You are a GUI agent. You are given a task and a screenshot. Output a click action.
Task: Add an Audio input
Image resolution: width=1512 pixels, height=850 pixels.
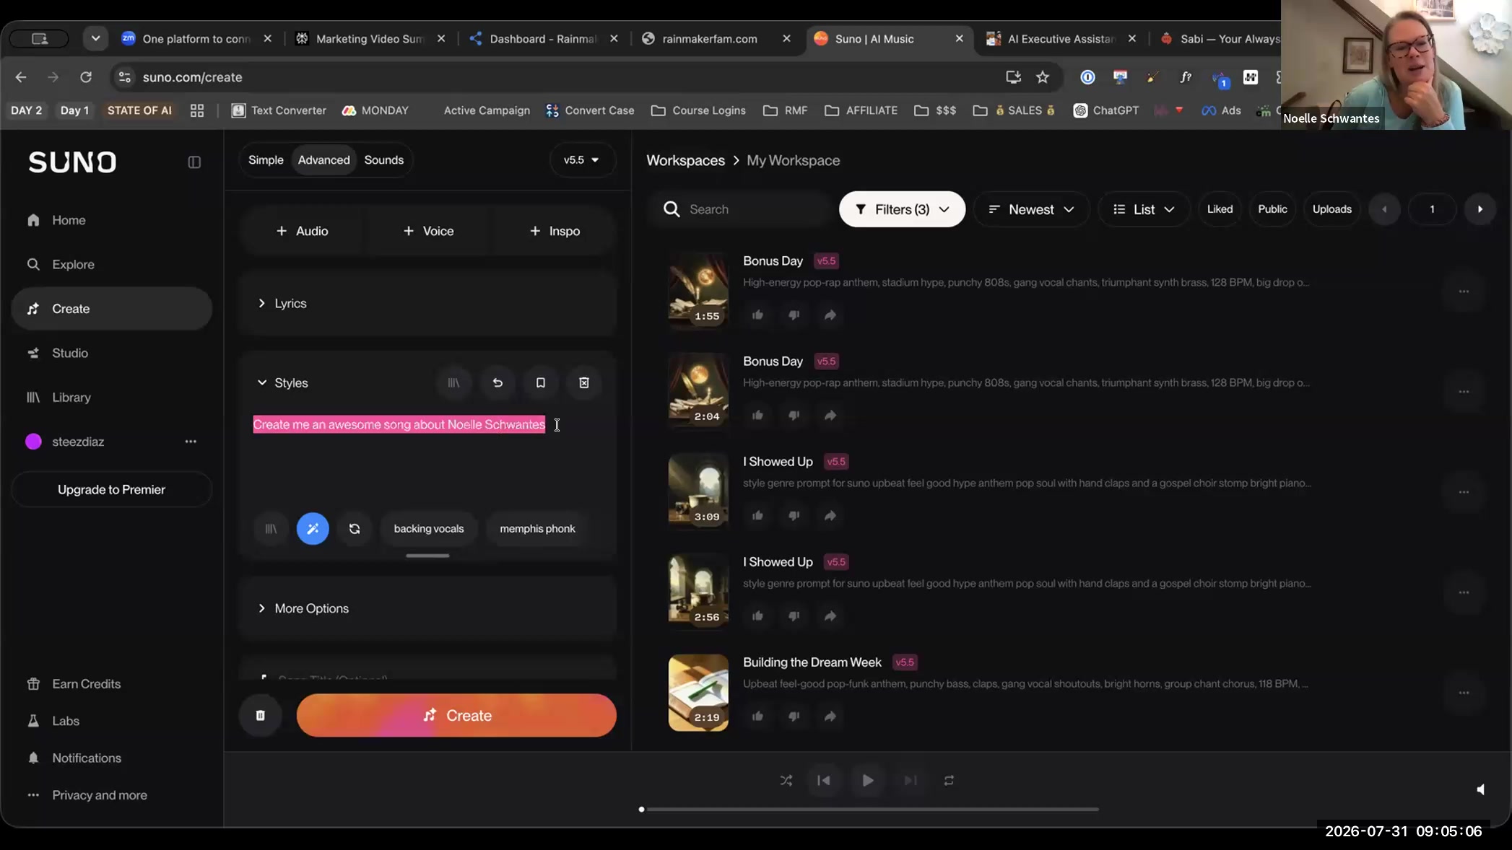(302, 231)
